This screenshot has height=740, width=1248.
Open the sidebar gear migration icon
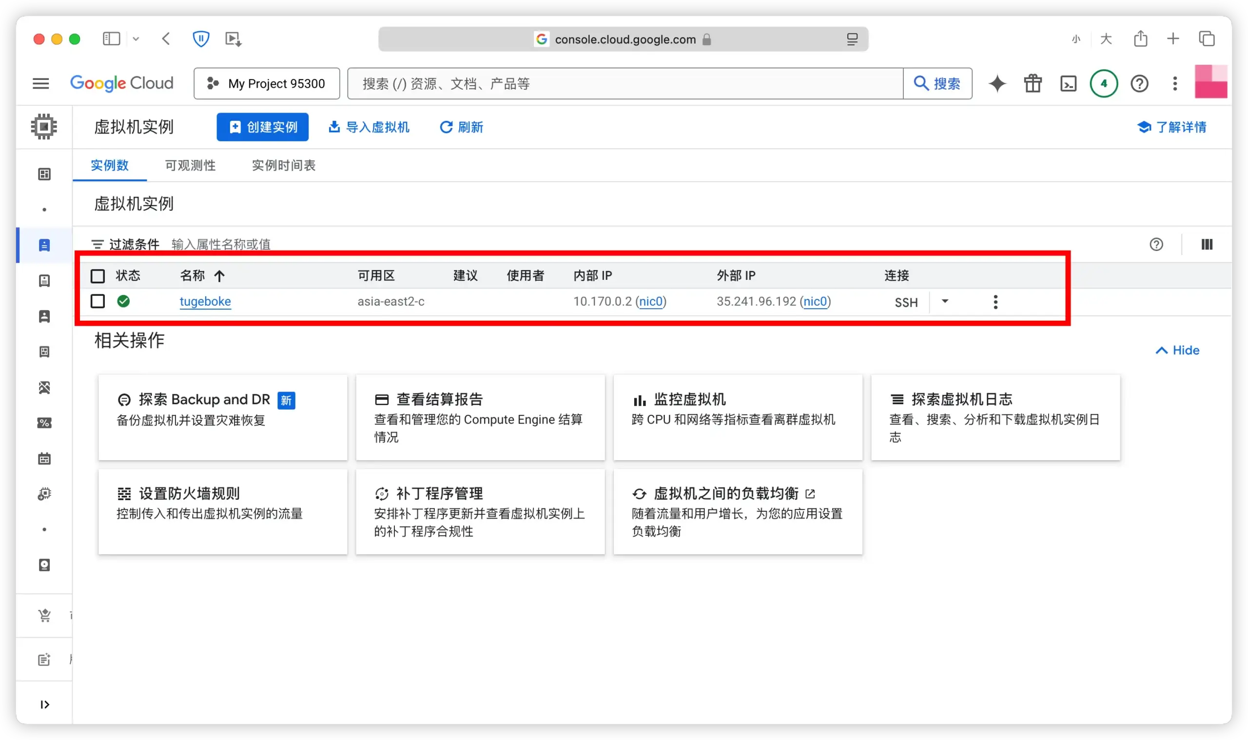click(x=44, y=494)
